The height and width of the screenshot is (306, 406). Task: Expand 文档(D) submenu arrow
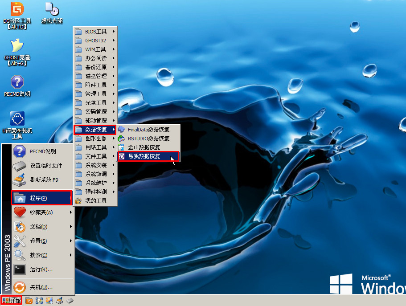pos(71,227)
